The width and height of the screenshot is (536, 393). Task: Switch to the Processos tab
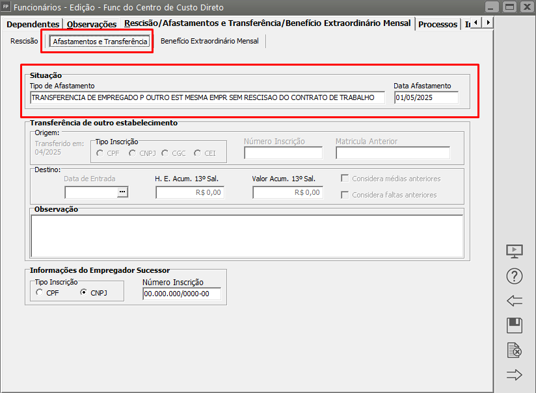(x=438, y=24)
